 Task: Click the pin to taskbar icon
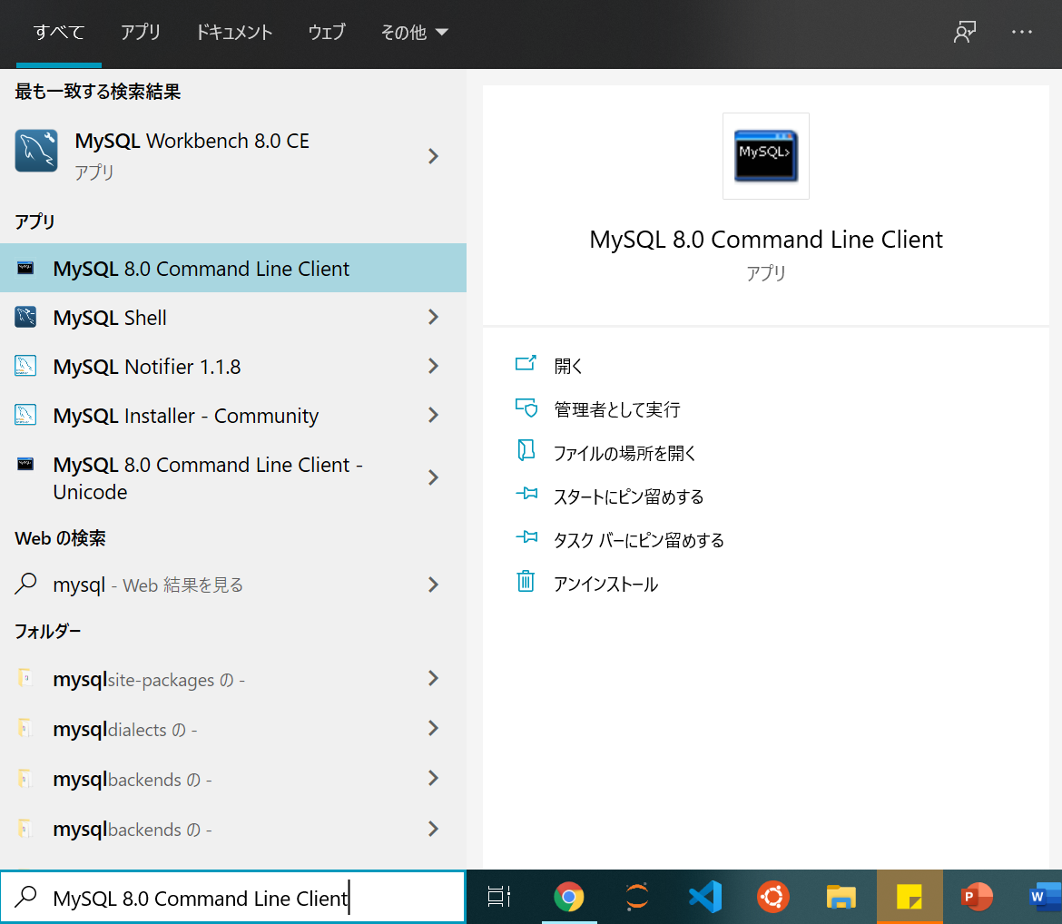click(526, 537)
